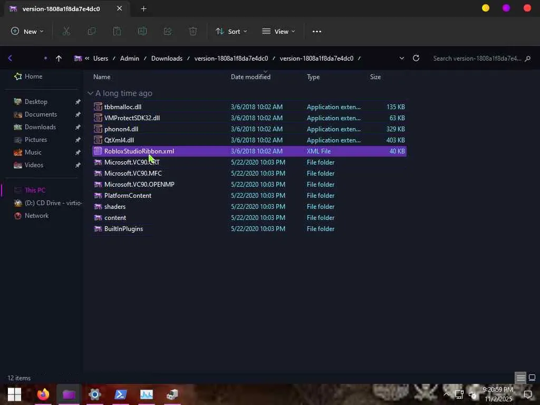Click the 403 KB size of QtXml4.dll
Image resolution: width=540 pixels, height=405 pixels.
click(x=396, y=140)
